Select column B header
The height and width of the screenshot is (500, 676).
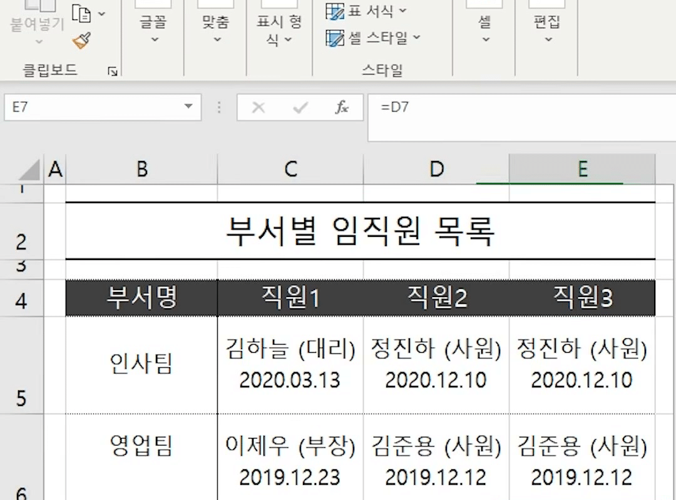(142, 169)
